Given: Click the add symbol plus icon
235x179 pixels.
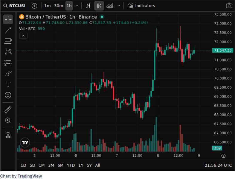Looking at the screenshot, I should click(x=34, y=6).
